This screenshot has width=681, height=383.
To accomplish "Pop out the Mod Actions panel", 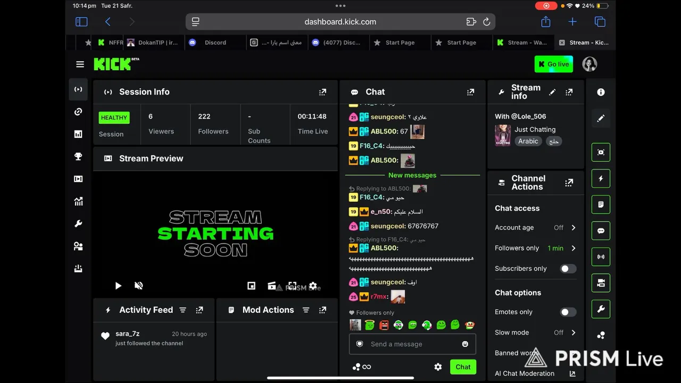I will 322,310.
